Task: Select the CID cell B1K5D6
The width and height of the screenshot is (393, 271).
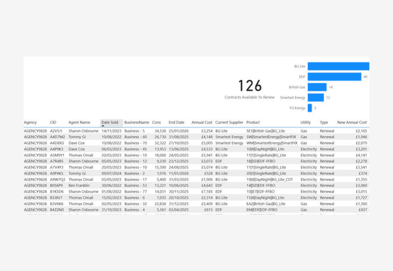Action: (57, 192)
